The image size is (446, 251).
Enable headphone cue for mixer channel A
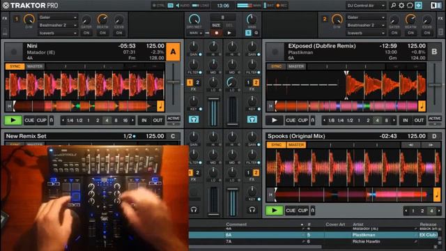tap(194, 119)
